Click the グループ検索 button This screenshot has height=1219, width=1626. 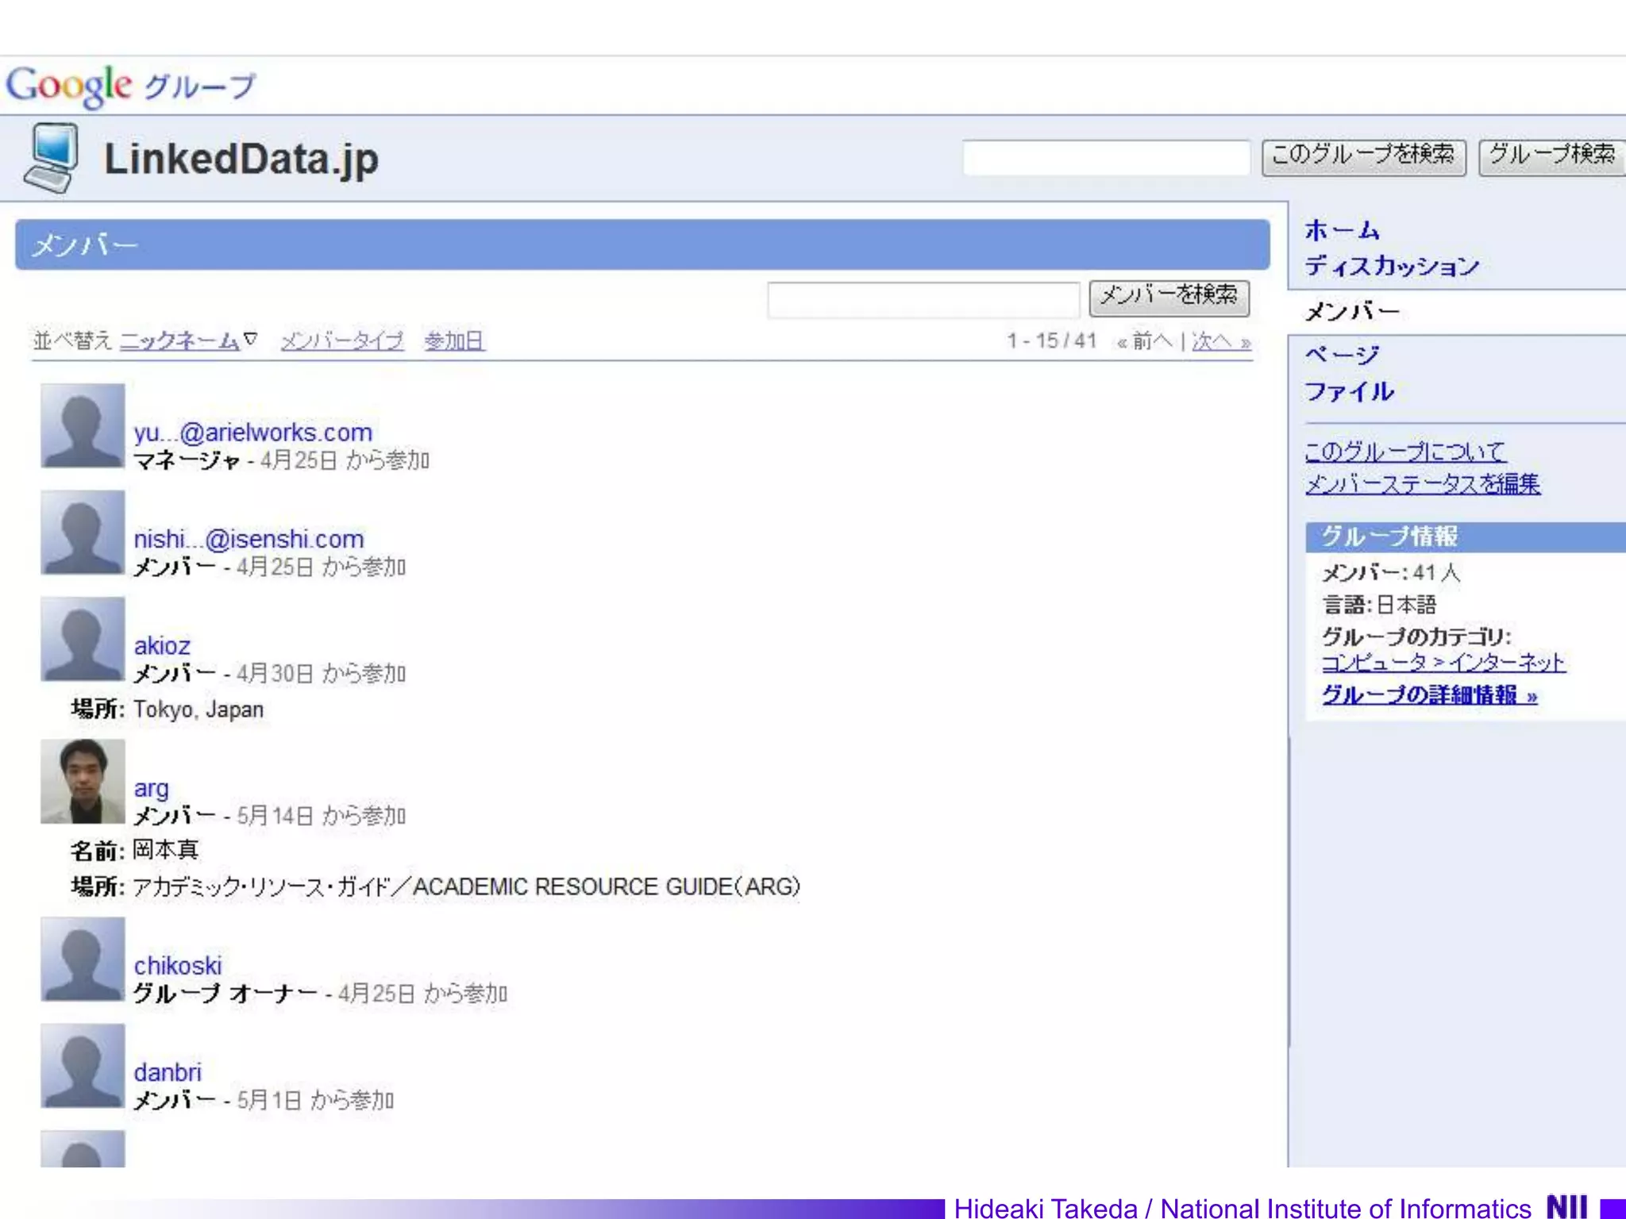click(1551, 155)
